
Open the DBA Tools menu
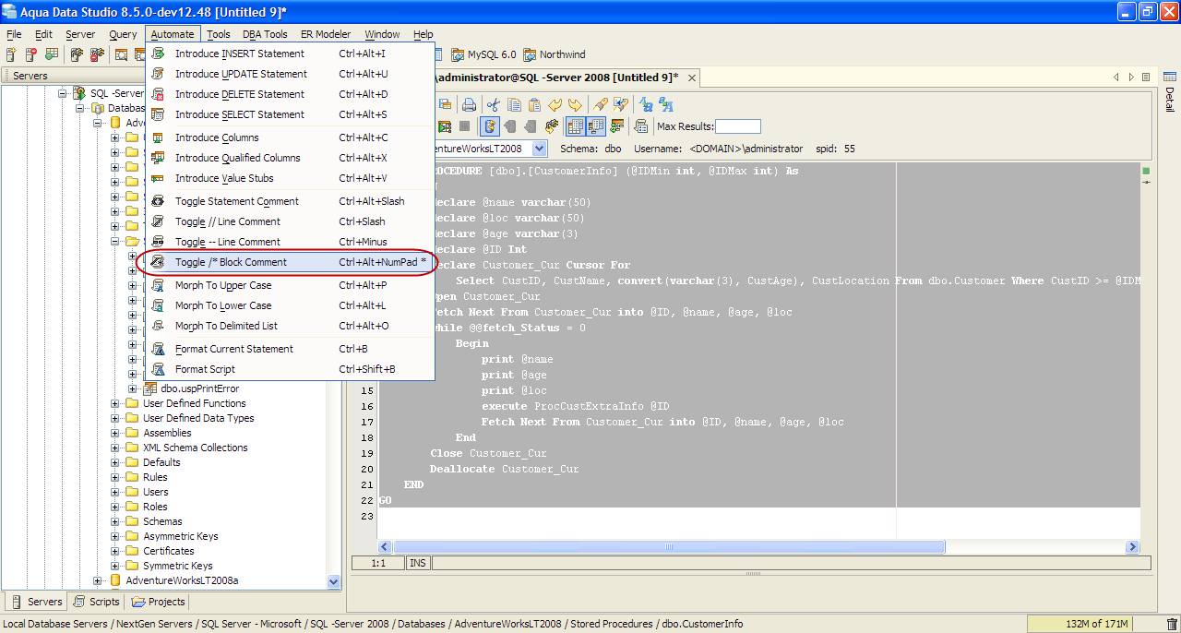pos(265,34)
